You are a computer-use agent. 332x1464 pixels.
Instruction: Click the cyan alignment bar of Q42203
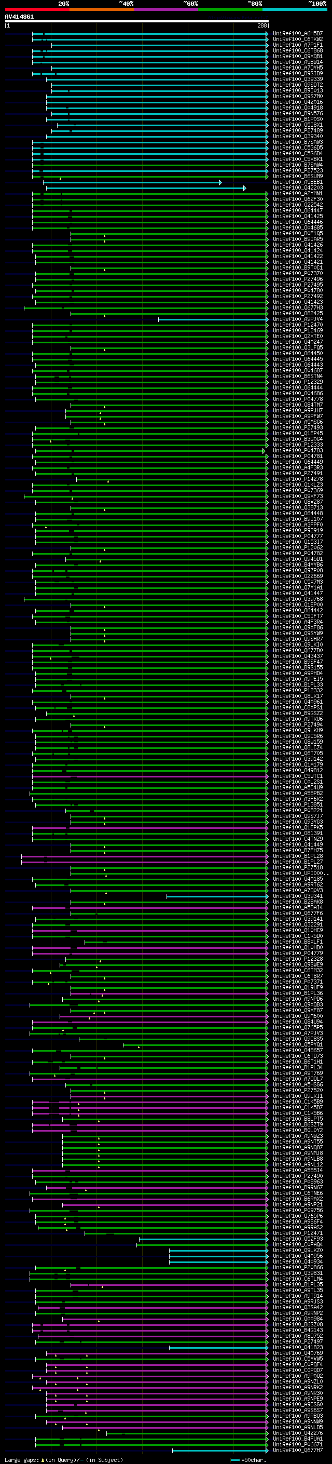(x=146, y=188)
